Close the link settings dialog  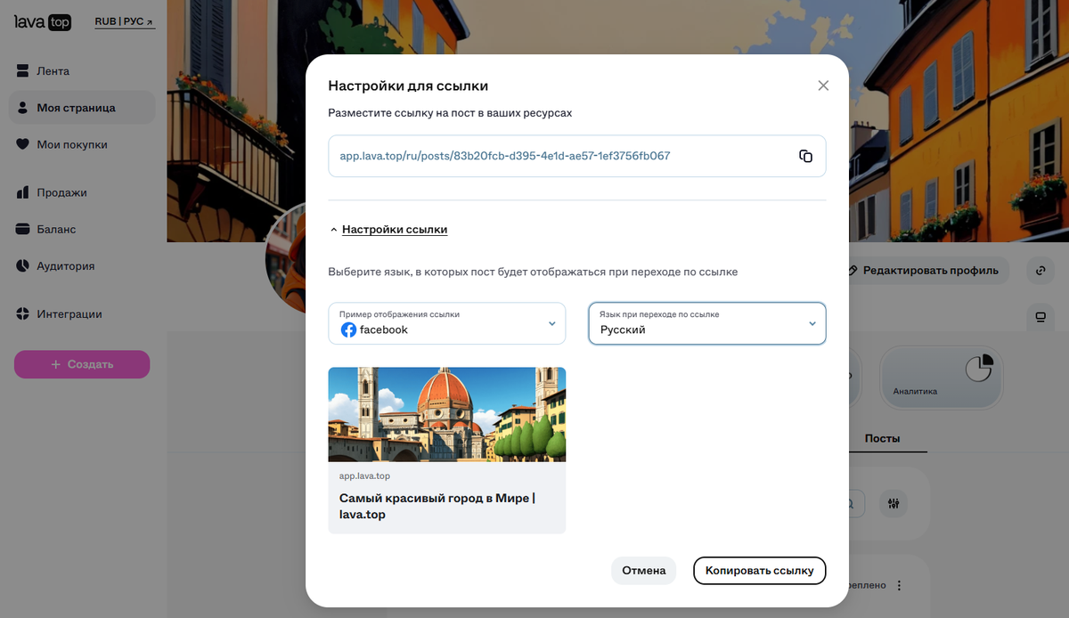823,85
